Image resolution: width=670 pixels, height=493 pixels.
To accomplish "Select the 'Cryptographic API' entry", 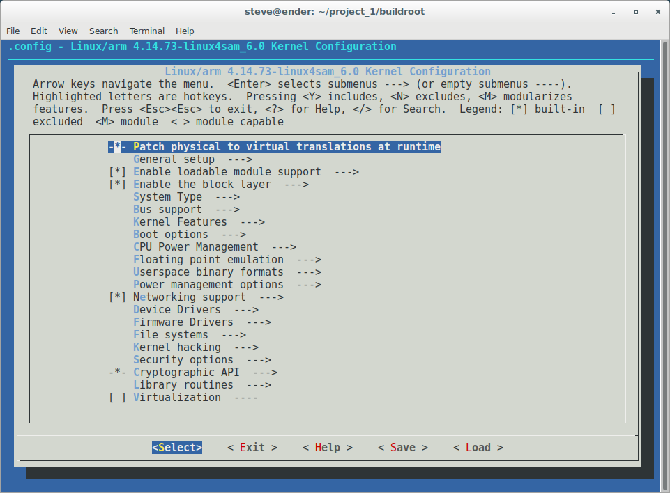I will tap(185, 372).
